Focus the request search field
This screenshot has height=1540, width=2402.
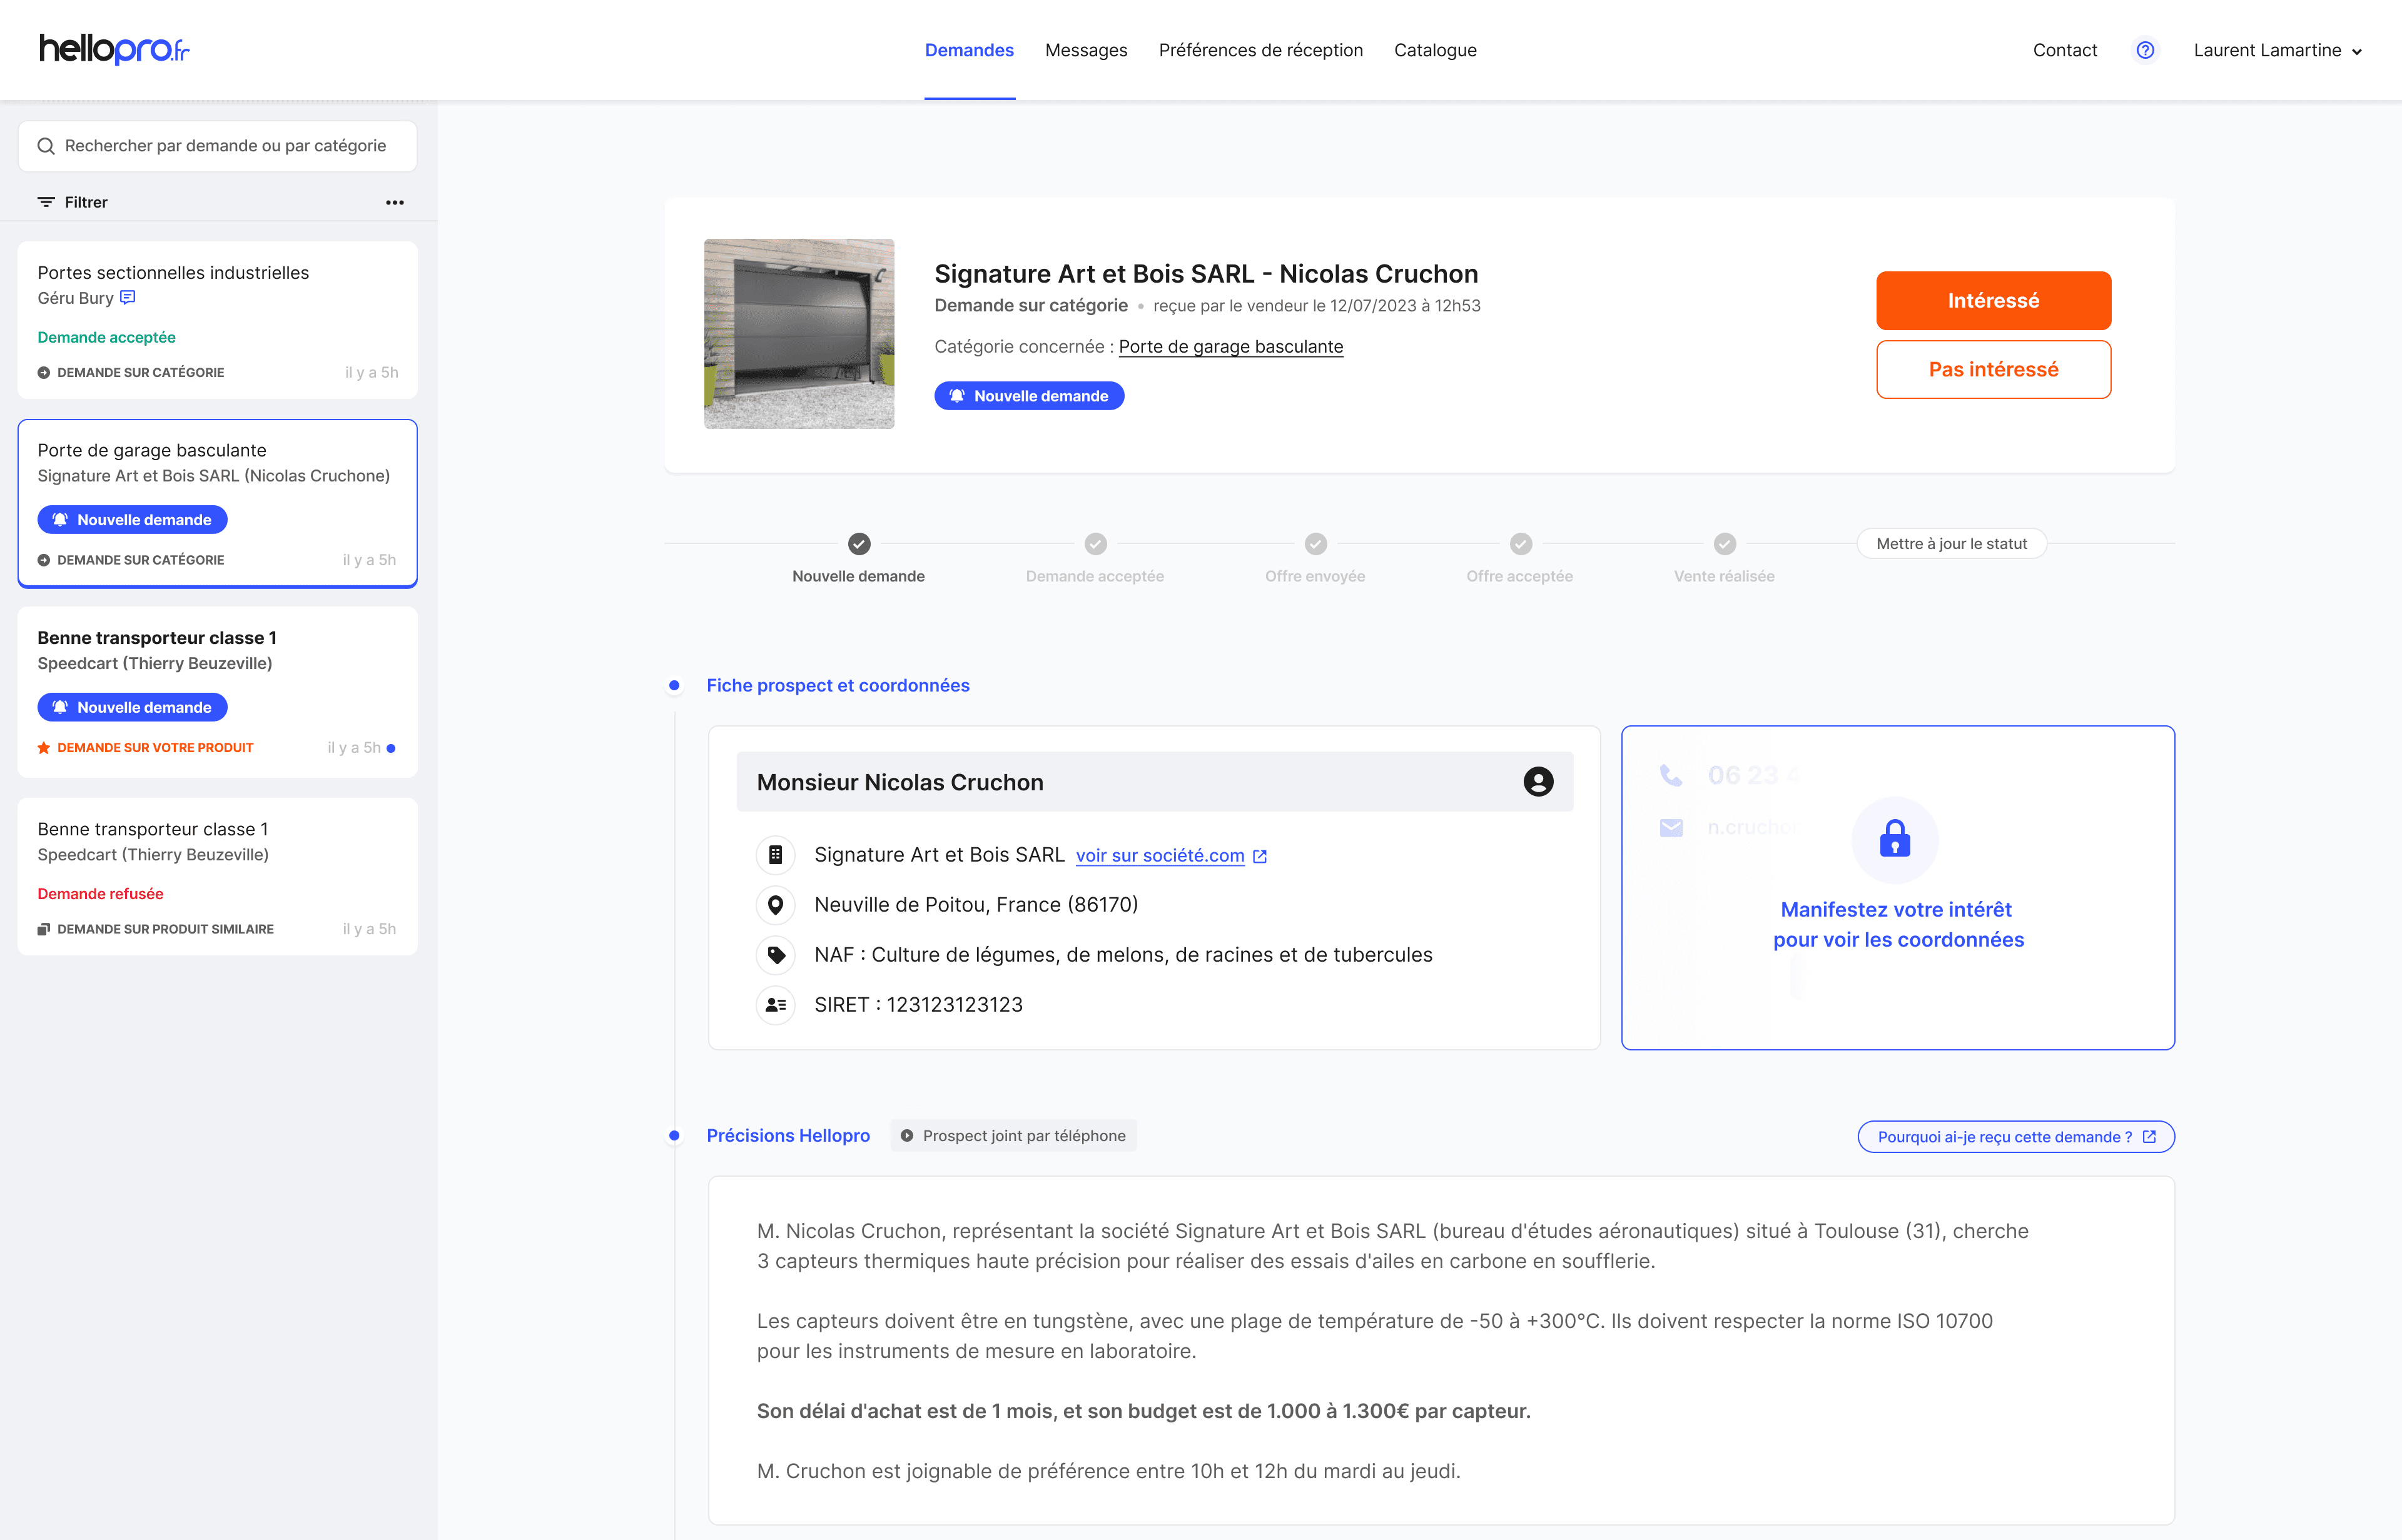tap(217, 146)
